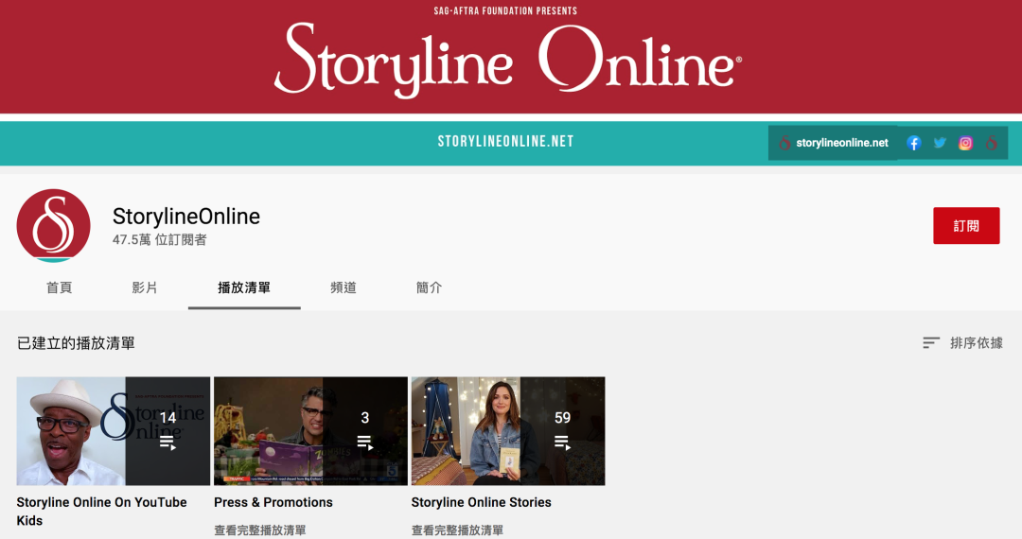Visit the storylineonline.net banner link
The width and height of the screenshot is (1022, 539).
[841, 144]
